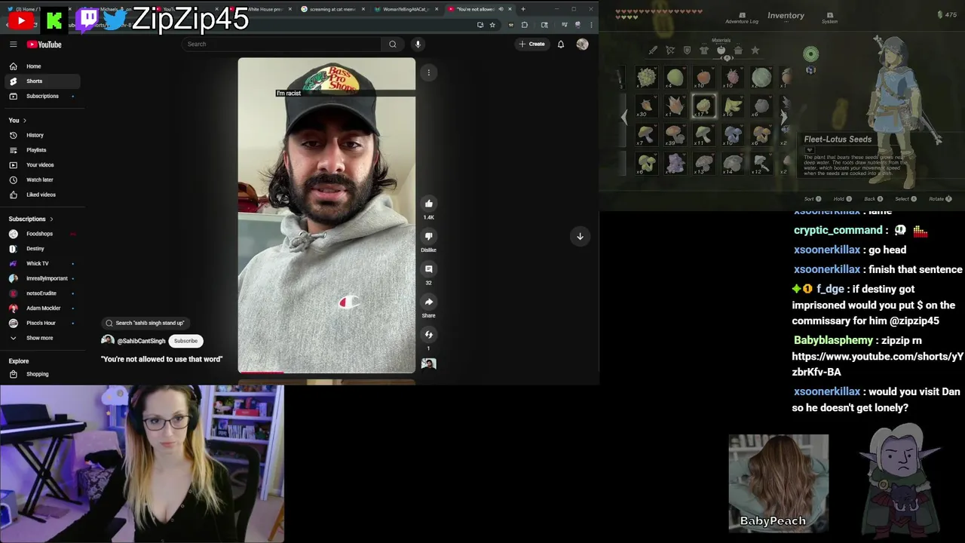Select the food cooking pot category

(x=738, y=51)
